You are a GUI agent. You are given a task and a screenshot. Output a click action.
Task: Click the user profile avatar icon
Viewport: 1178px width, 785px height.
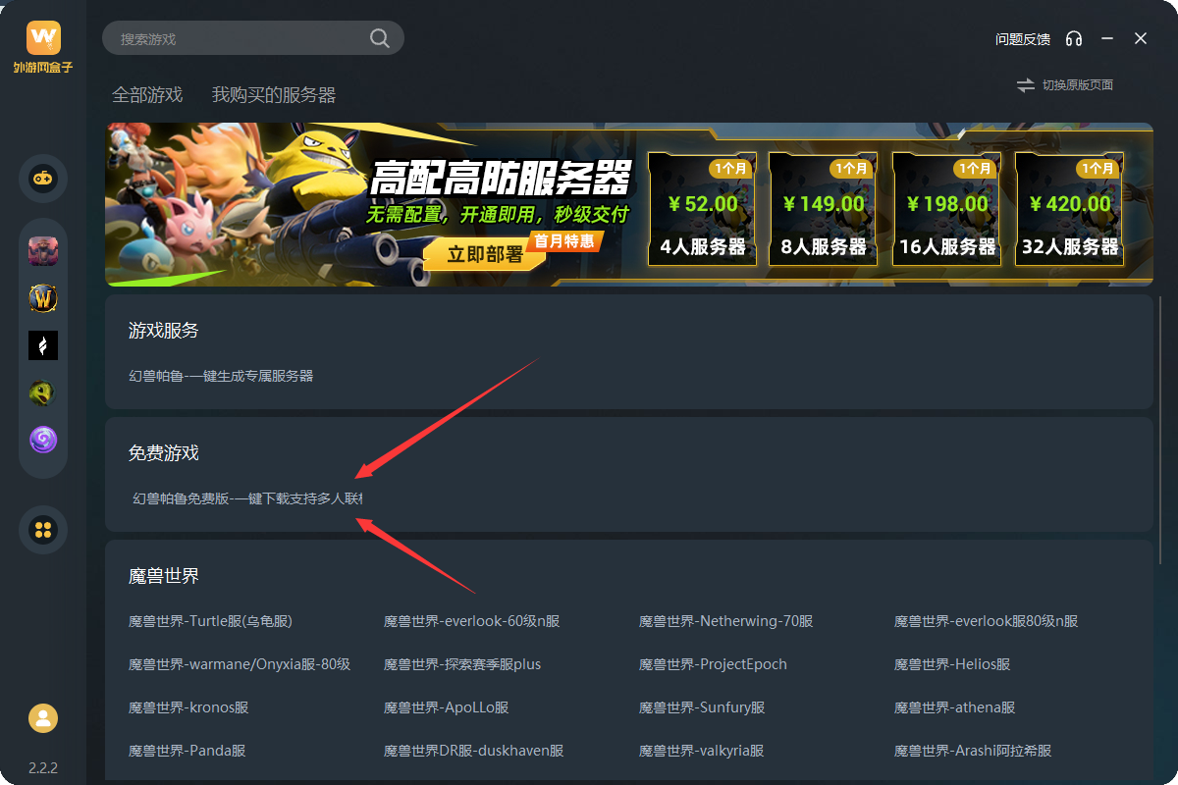[43, 718]
